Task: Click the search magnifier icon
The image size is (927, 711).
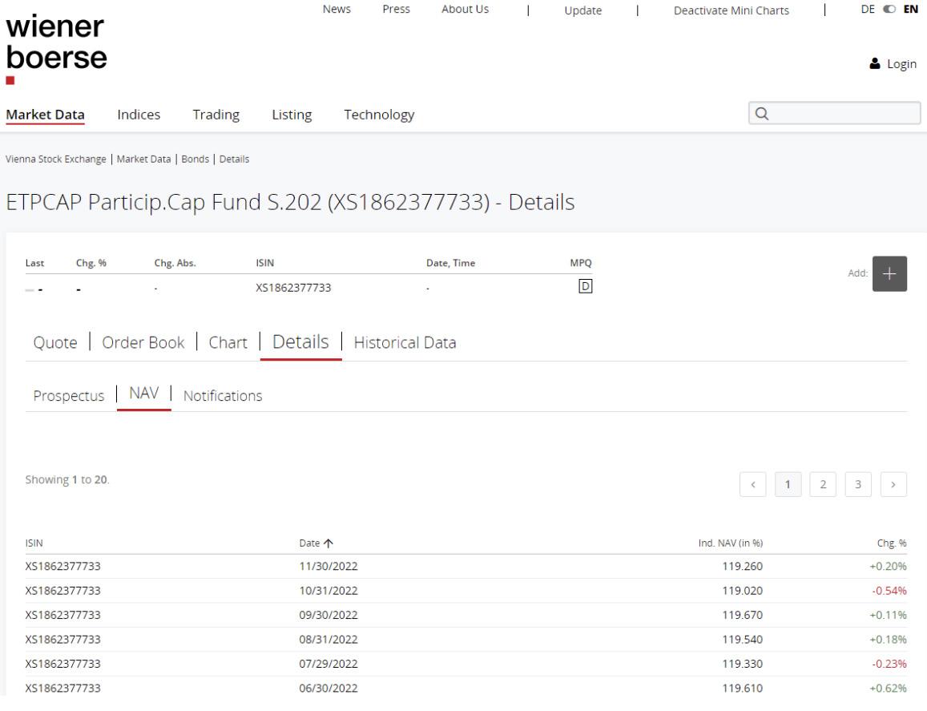Action: click(x=762, y=114)
